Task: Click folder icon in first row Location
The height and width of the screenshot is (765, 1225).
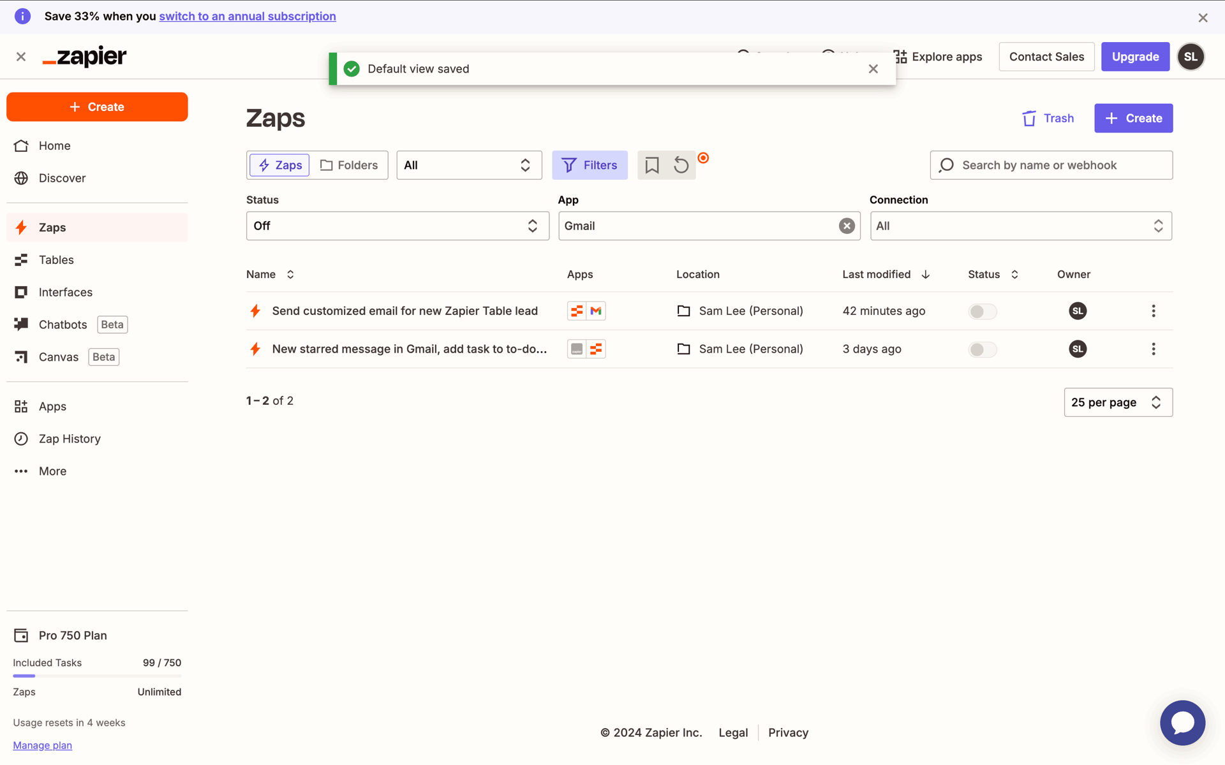Action: coord(683,311)
